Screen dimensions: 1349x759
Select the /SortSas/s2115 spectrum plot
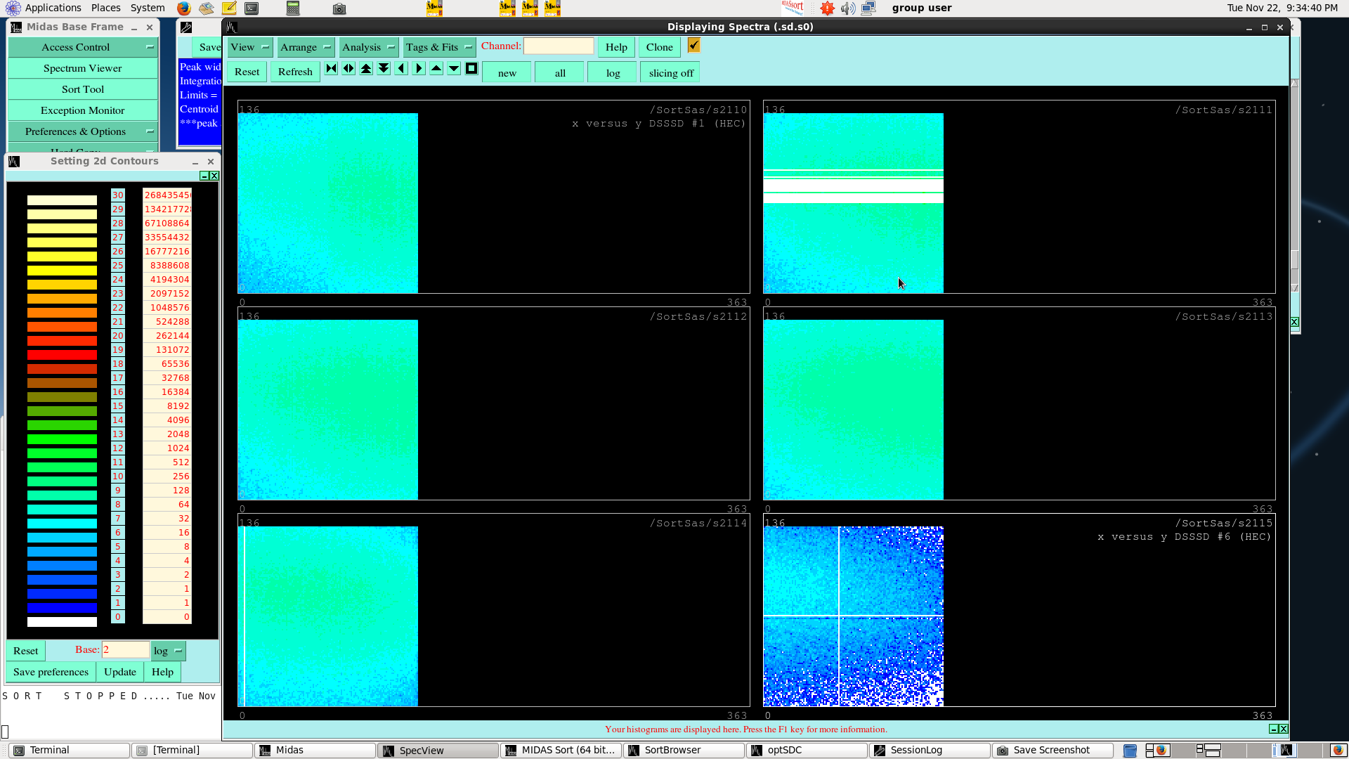pos(1019,610)
